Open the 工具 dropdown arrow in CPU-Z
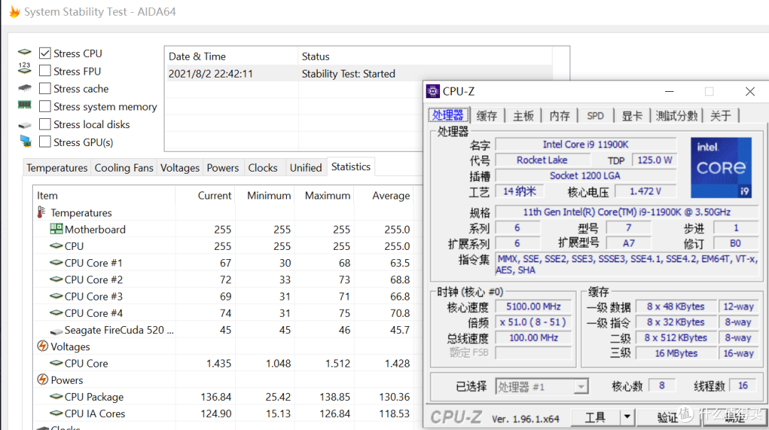The height and width of the screenshot is (430, 769). coord(627,417)
